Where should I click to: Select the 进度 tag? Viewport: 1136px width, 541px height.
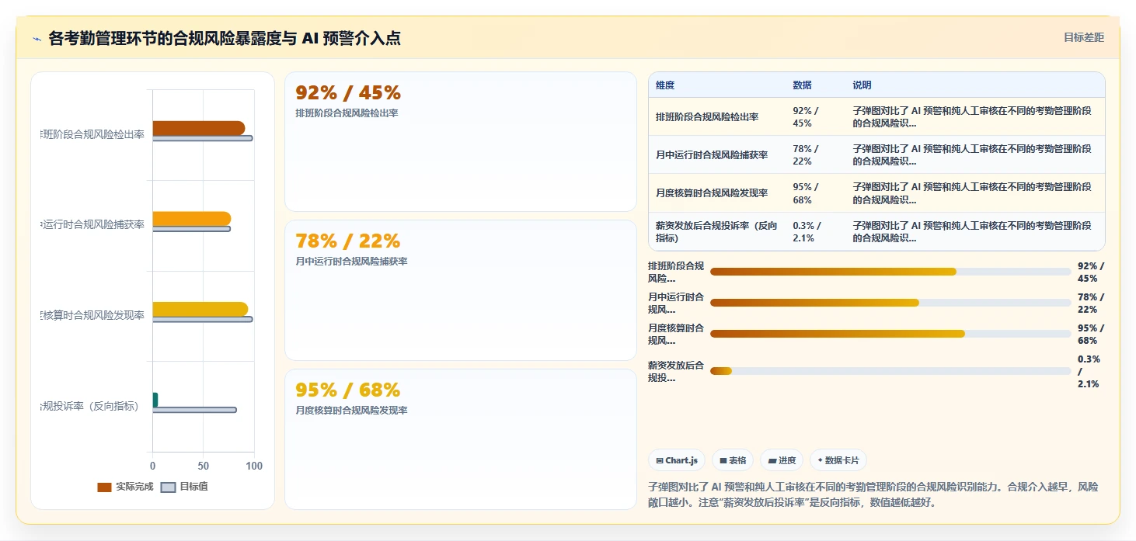pos(782,460)
